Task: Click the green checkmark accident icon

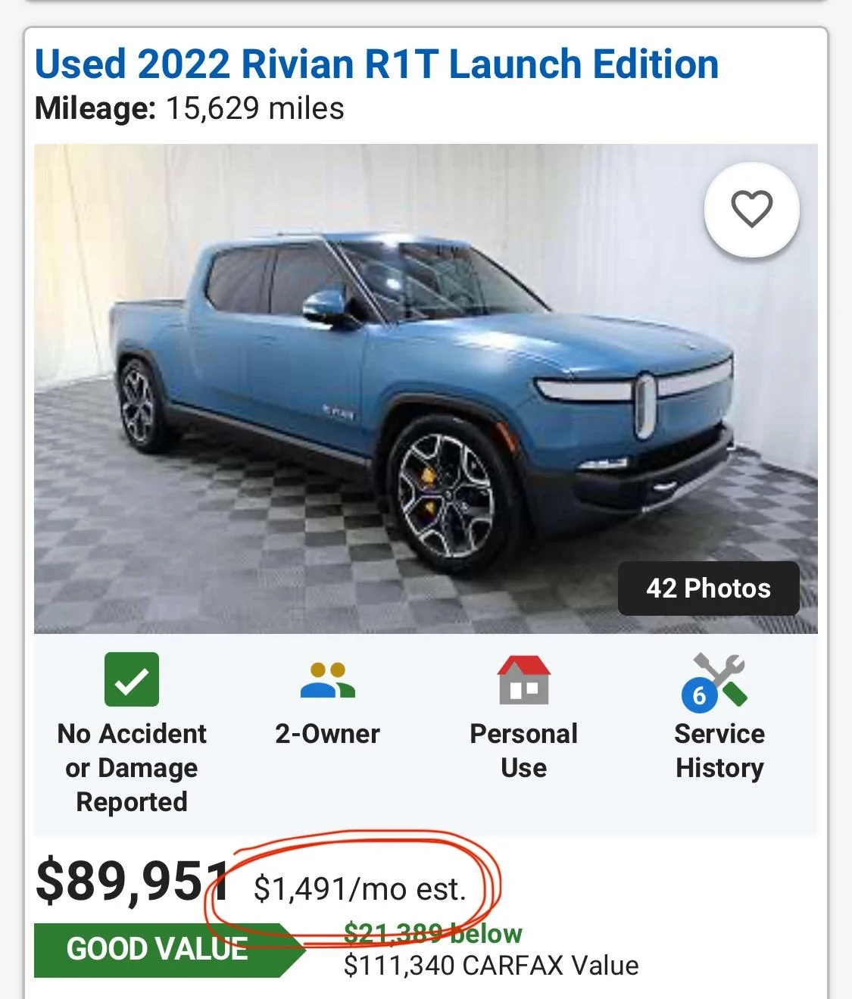Action: (x=132, y=679)
